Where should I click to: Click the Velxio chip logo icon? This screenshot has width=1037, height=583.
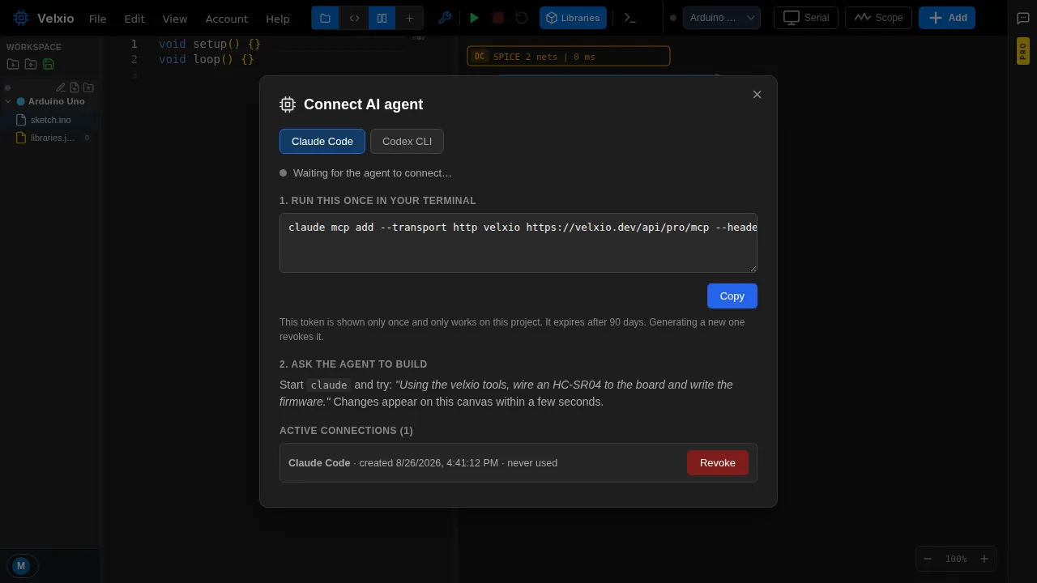(x=21, y=18)
